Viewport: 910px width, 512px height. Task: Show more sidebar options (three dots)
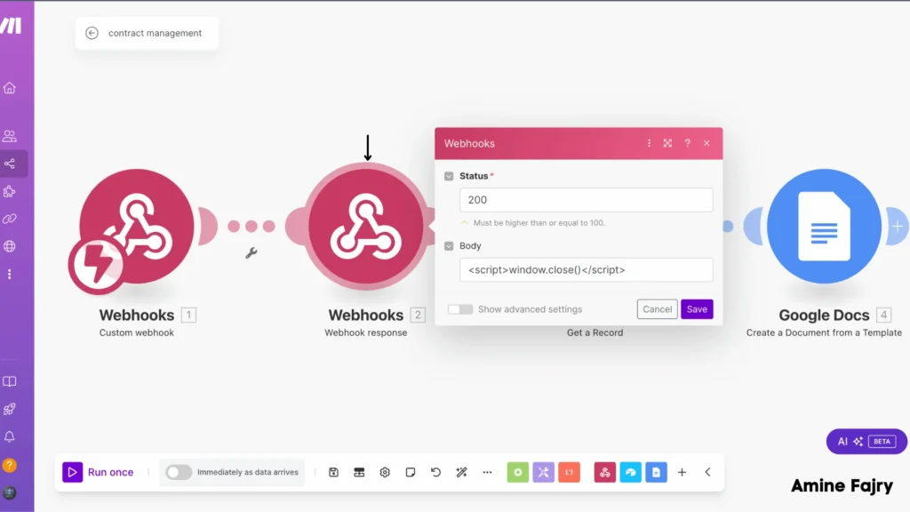[9, 274]
